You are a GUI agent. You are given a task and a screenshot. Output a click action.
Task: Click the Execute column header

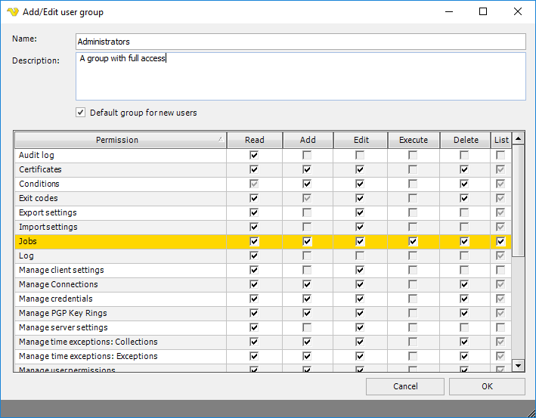pyautogui.click(x=413, y=140)
